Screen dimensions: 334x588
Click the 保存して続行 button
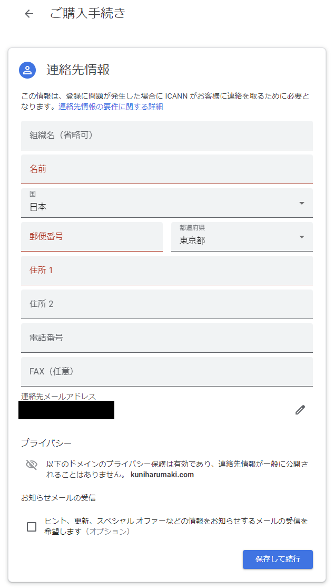tap(278, 559)
